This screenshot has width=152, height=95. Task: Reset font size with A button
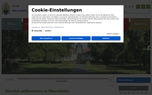(143, 7)
